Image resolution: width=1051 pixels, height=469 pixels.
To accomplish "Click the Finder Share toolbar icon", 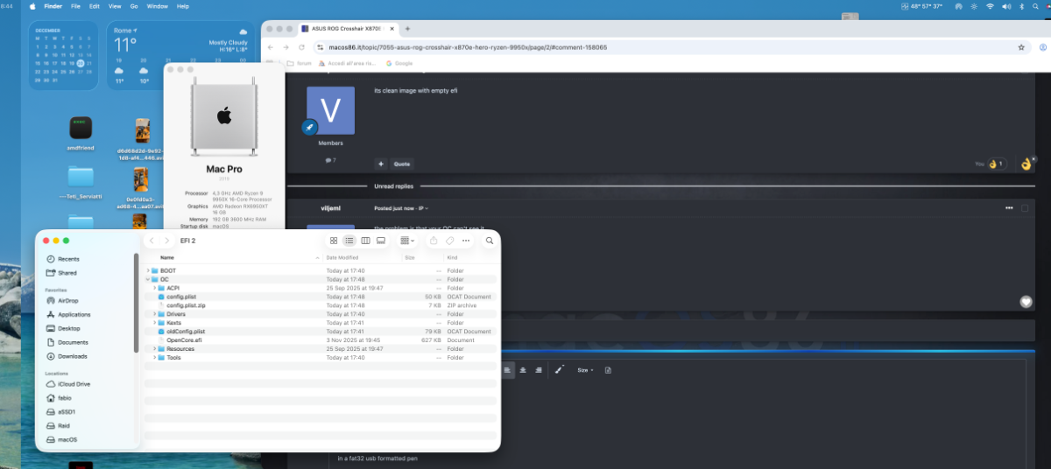I will [x=434, y=241].
